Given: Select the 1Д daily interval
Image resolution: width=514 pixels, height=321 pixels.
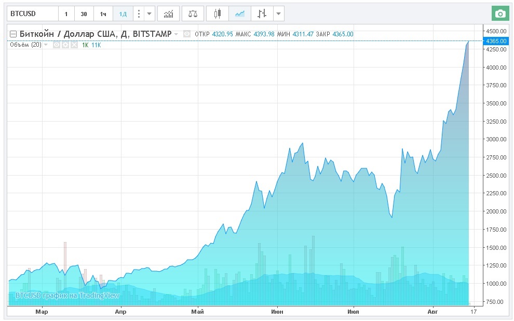Looking at the screenshot, I should (x=123, y=14).
